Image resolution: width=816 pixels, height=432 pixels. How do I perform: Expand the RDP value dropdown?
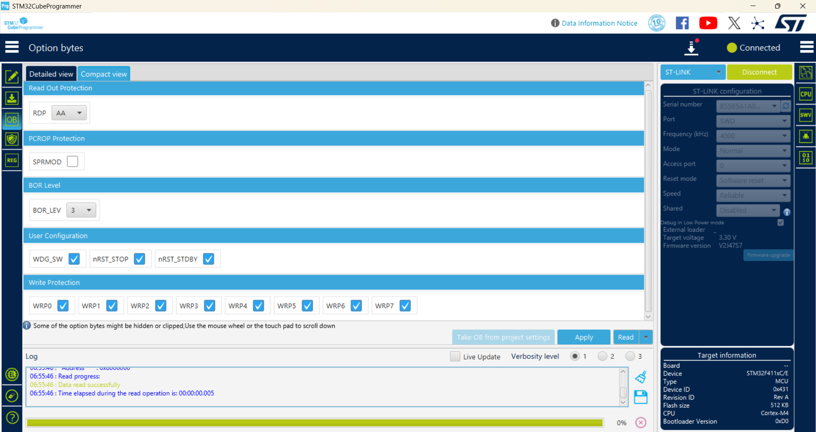[69, 113]
